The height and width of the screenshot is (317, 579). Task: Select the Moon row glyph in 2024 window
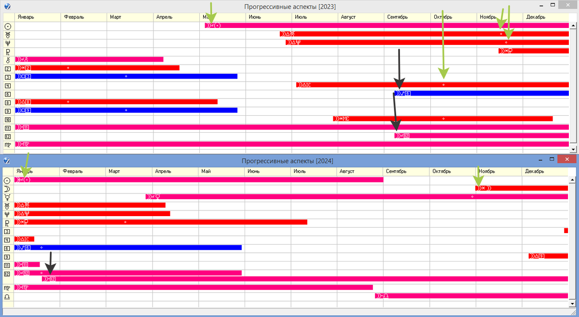7,189
